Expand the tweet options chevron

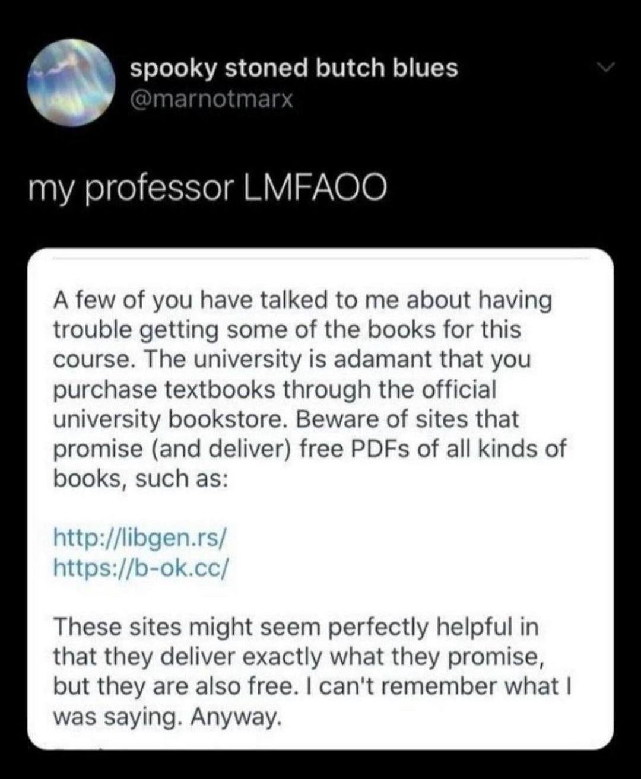tap(605, 68)
